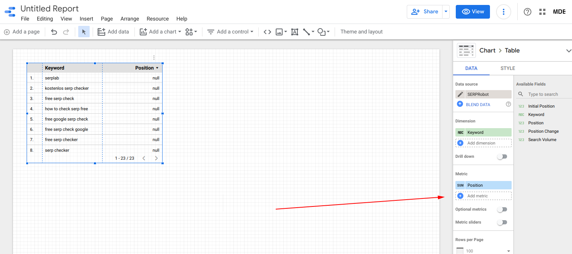The image size is (572, 254).
Task: Toggle the Metric sliders switch
Action: (x=502, y=222)
